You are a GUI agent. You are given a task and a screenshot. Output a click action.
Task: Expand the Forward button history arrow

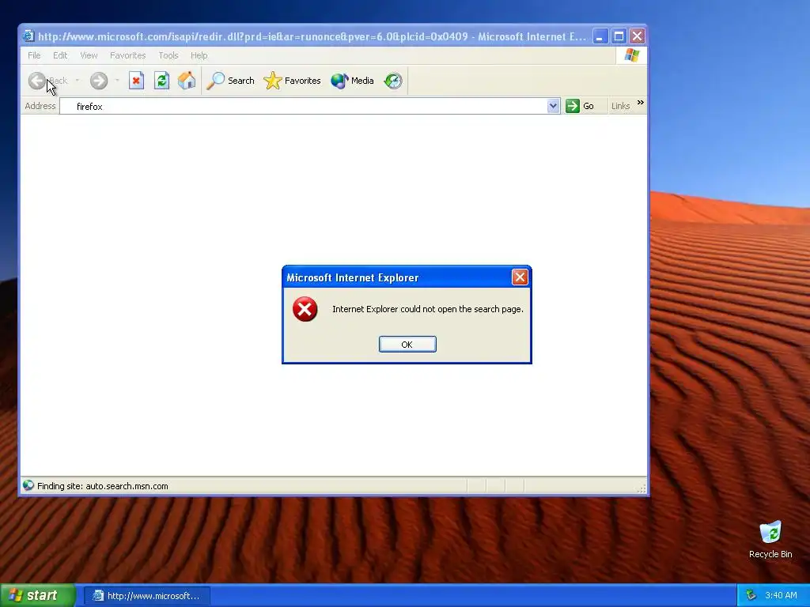117,81
